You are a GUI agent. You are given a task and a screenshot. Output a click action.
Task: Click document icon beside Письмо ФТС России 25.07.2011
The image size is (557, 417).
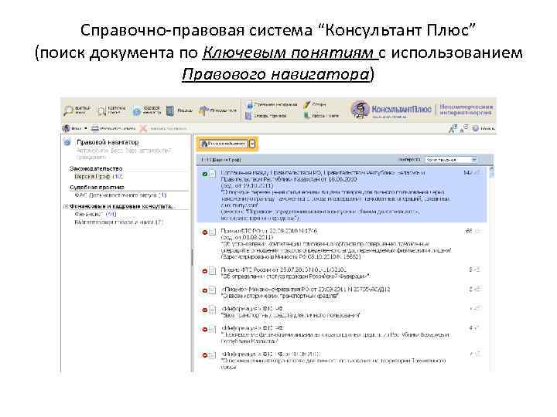(x=213, y=271)
